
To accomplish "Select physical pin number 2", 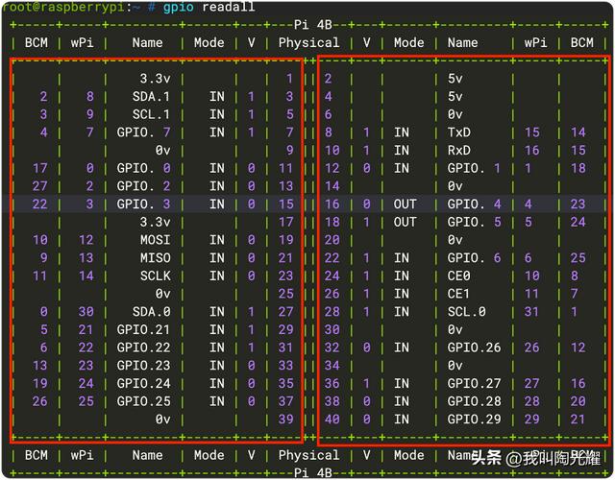I will (328, 79).
